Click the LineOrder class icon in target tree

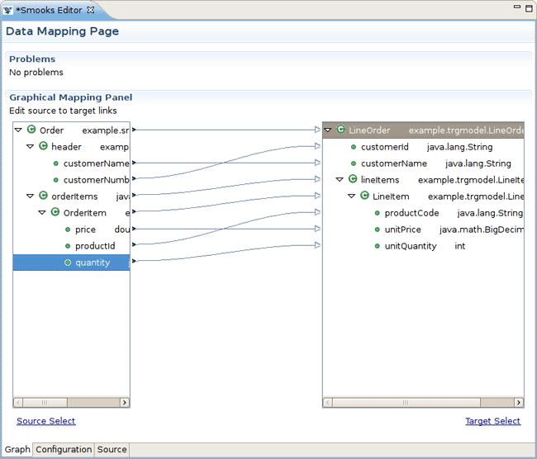(x=340, y=130)
